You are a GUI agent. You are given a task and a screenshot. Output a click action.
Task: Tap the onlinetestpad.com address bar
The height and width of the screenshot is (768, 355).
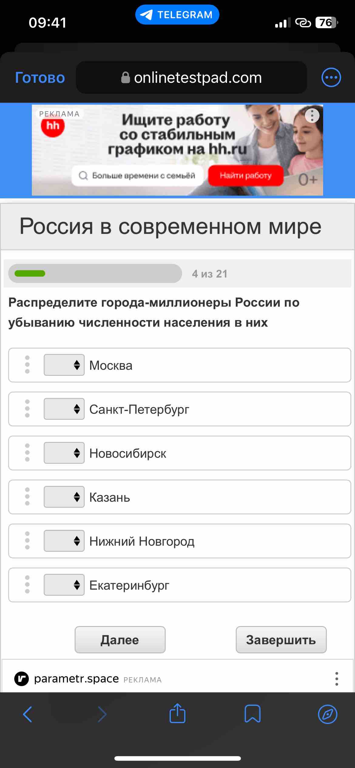(191, 77)
